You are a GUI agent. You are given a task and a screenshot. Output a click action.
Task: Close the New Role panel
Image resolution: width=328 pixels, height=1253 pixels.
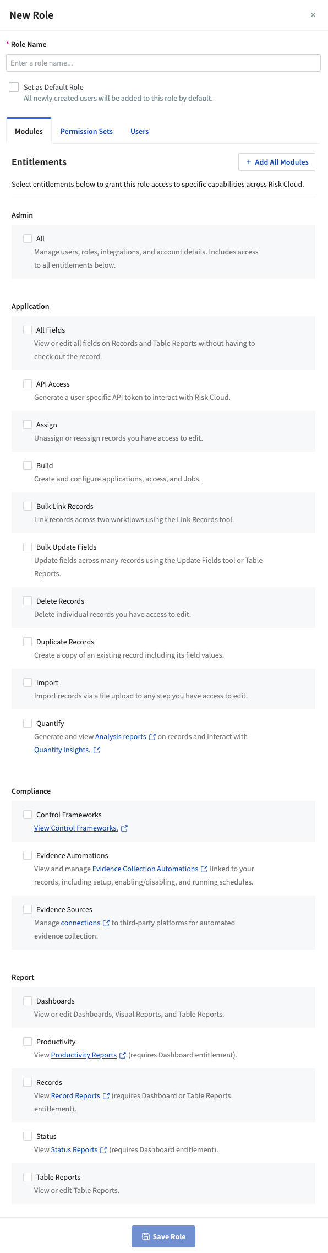pyautogui.click(x=313, y=15)
